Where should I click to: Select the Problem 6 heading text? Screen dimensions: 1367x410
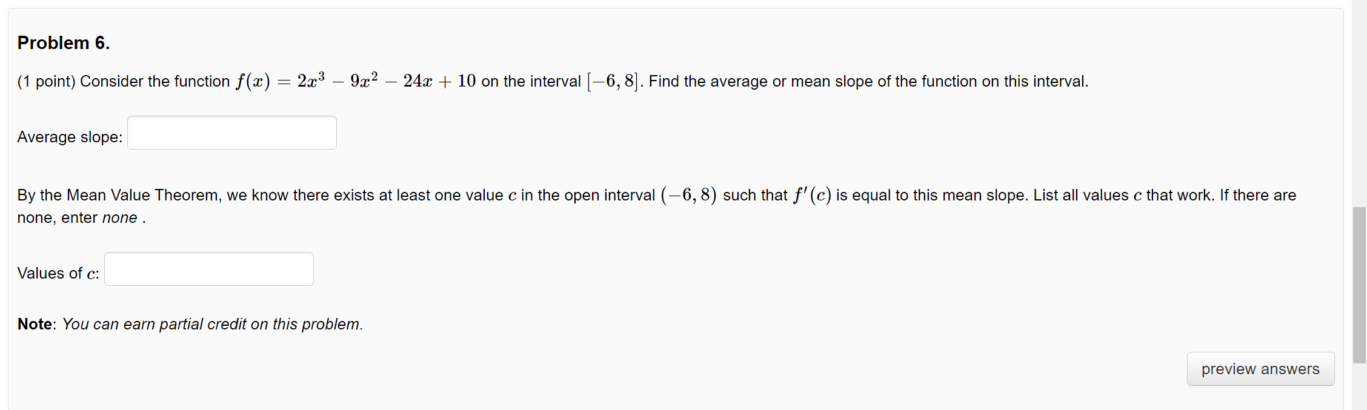(x=62, y=42)
